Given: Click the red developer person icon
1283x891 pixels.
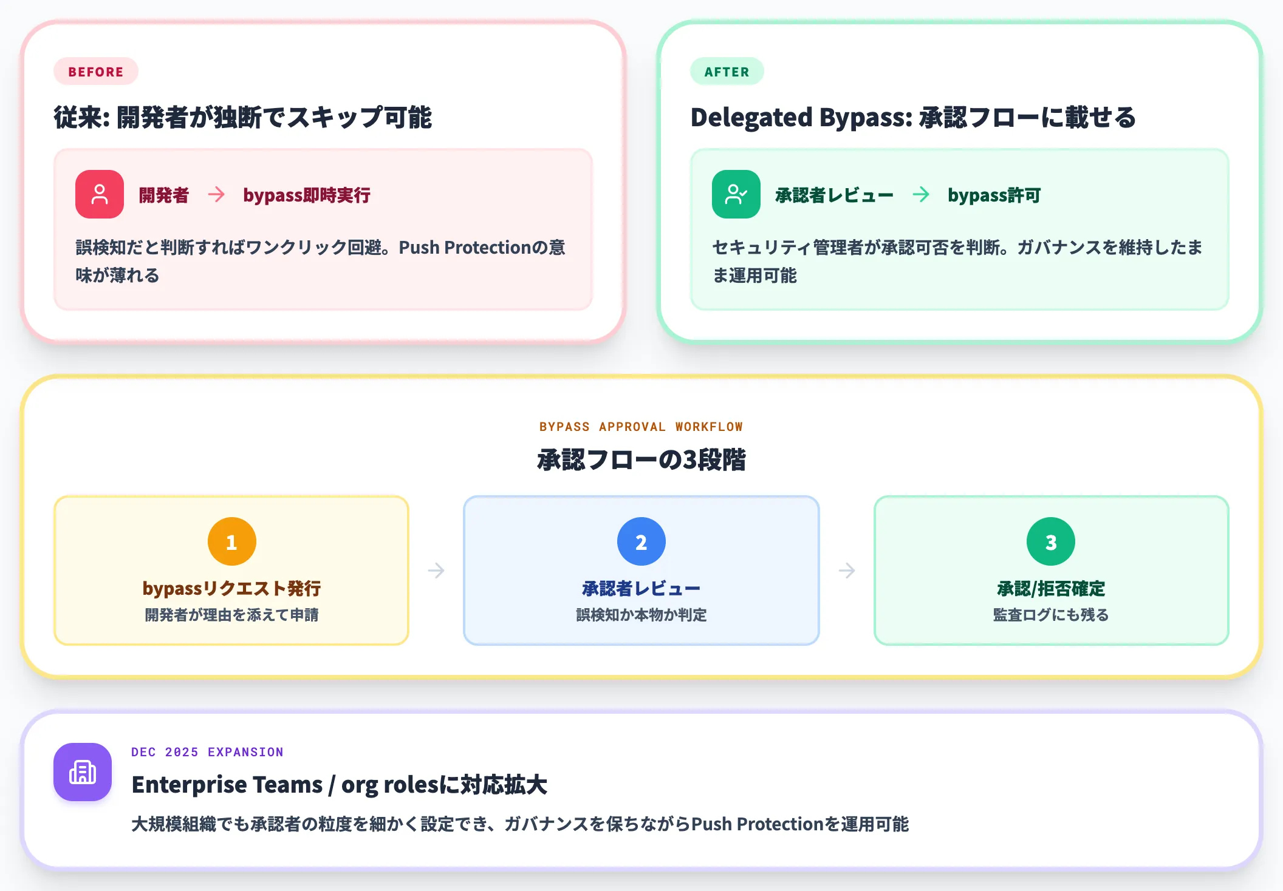Looking at the screenshot, I should click(100, 194).
